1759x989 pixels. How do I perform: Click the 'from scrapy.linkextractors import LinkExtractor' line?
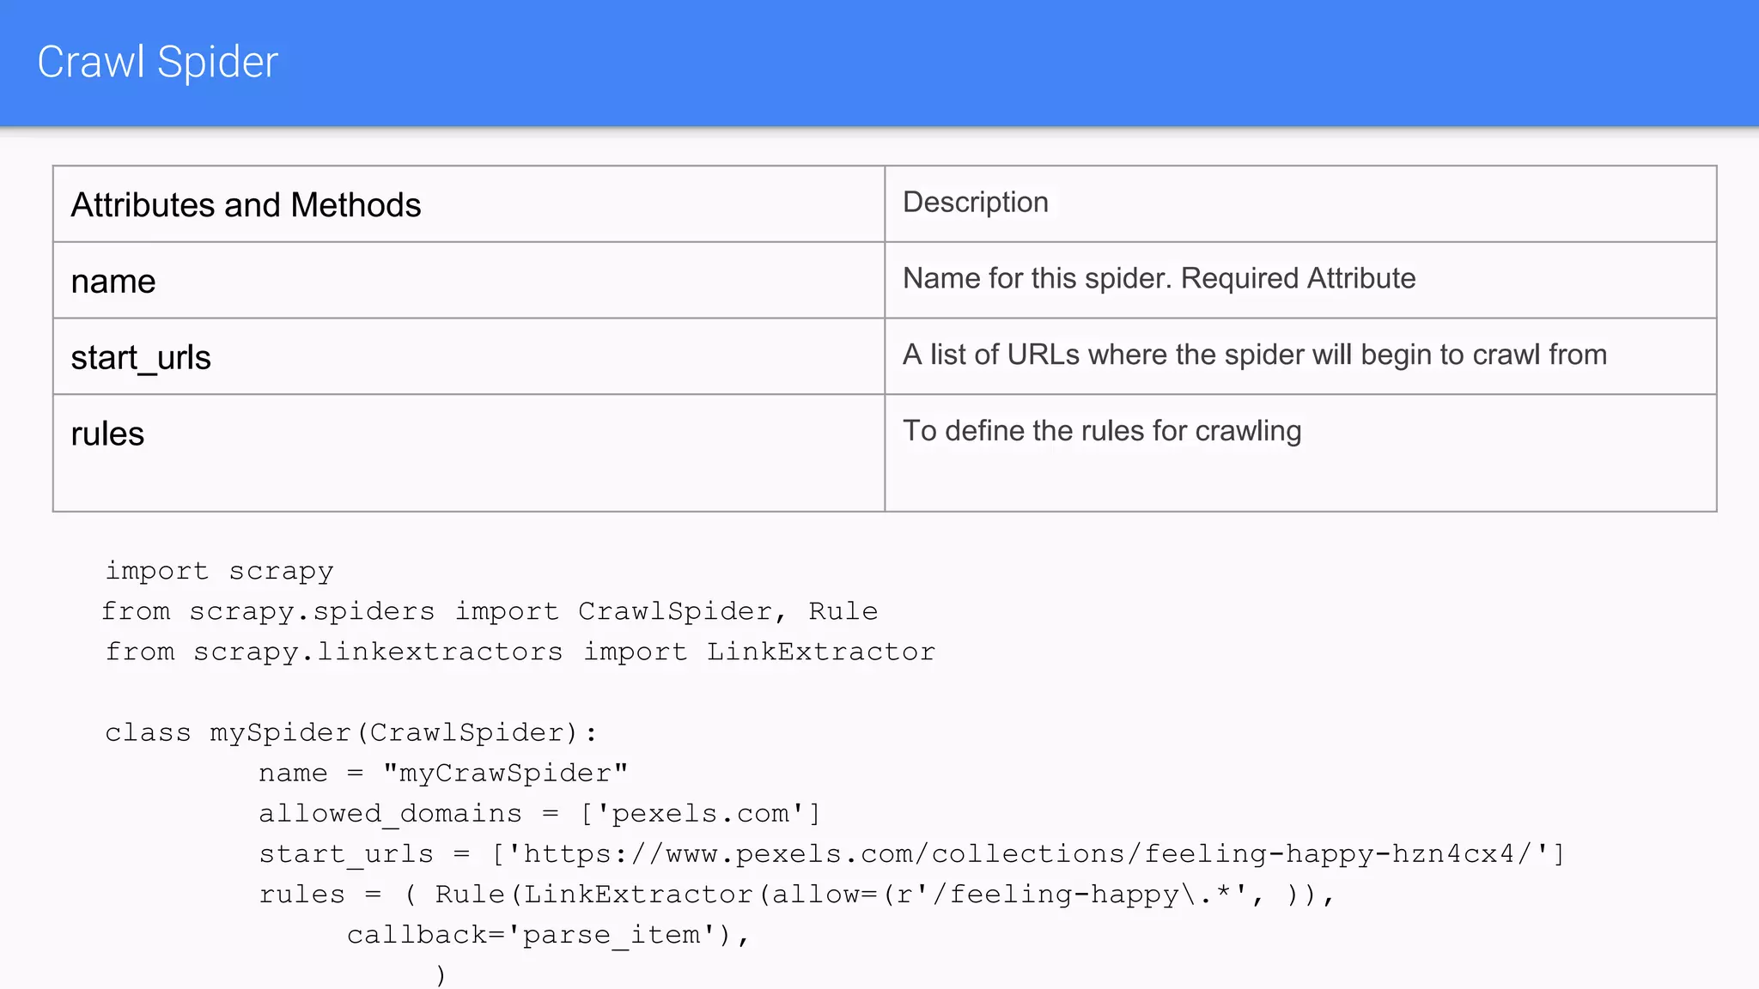520,652
